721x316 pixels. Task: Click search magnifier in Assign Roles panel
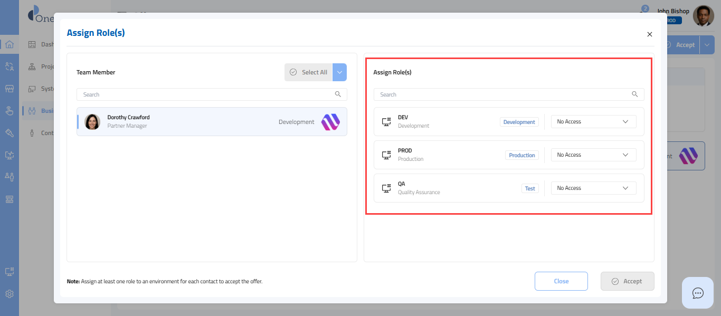click(x=635, y=94)
